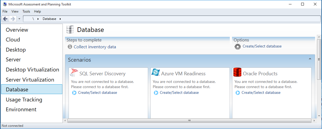
Task: Expand the breadcrumb arrow after the backslash
Action: (38, 19)
